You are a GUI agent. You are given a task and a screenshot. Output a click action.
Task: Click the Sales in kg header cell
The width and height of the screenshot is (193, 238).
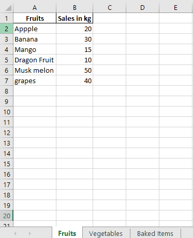click(75, 18)
